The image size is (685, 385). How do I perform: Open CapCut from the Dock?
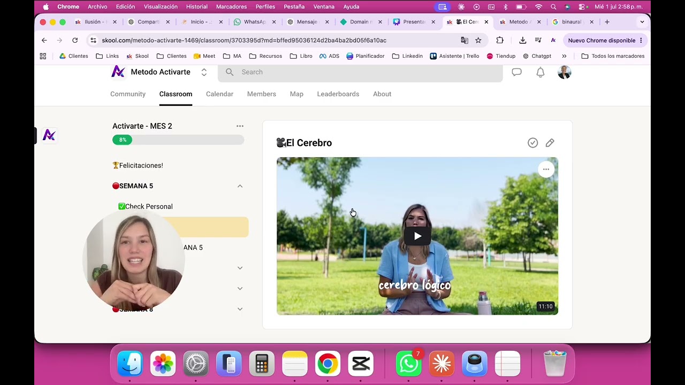click(x=361, y=364)
